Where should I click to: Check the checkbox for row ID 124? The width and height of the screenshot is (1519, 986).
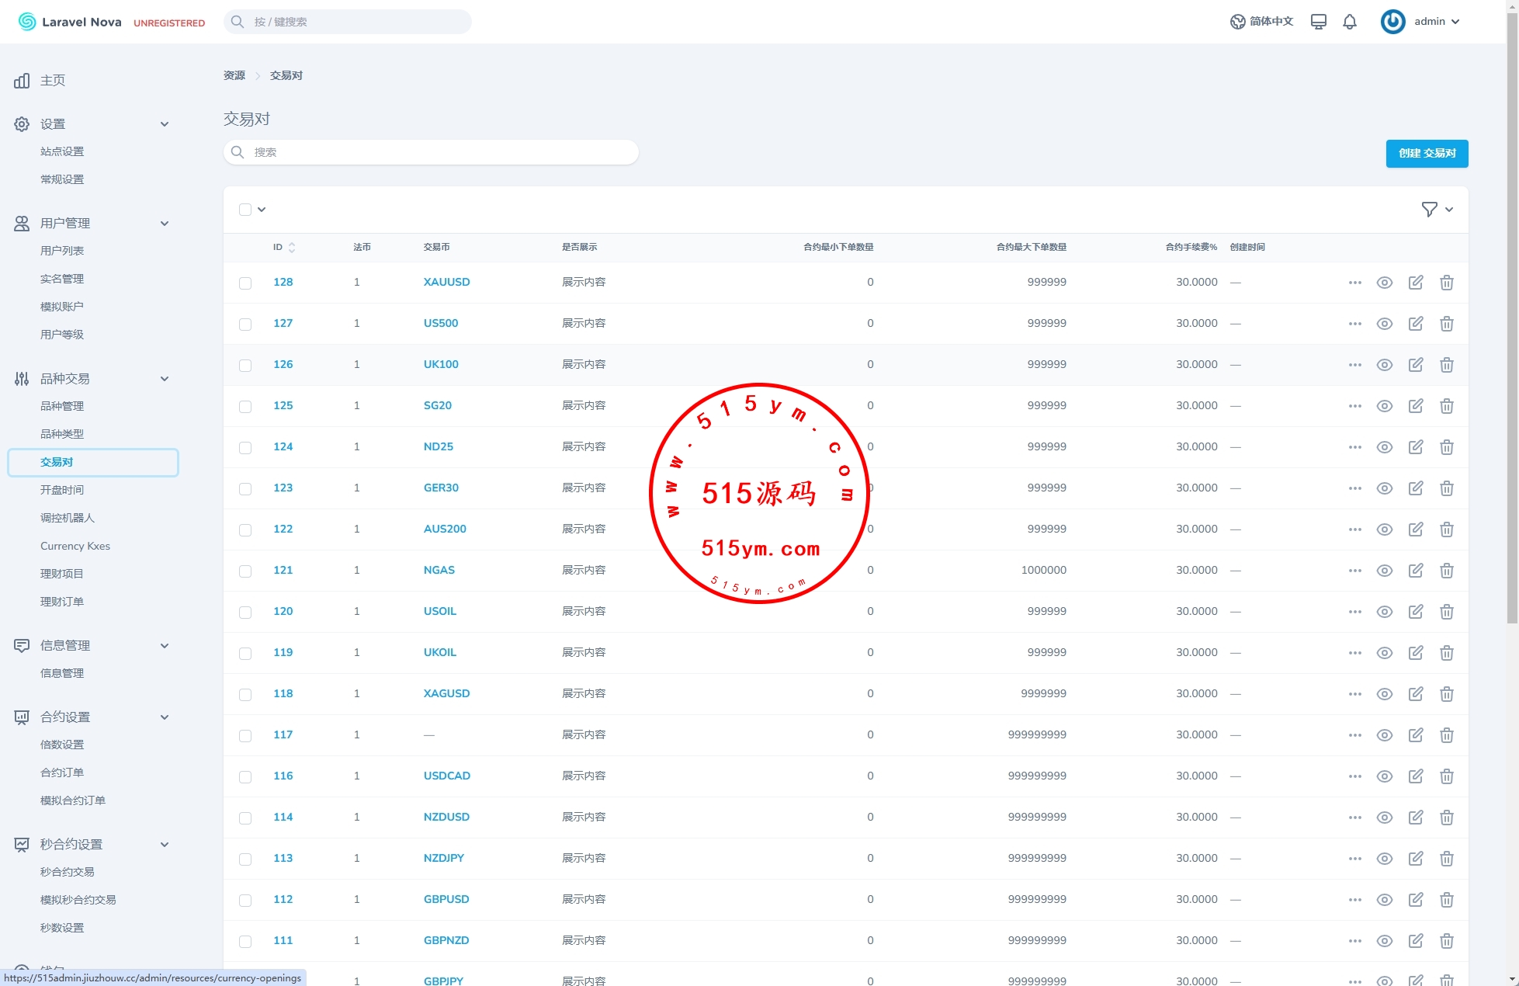pyautogui.click(x=245, y=448)
